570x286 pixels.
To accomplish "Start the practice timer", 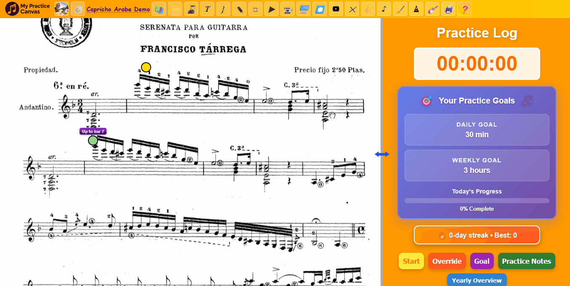I will pyautogui.click(x=411, y=261).
